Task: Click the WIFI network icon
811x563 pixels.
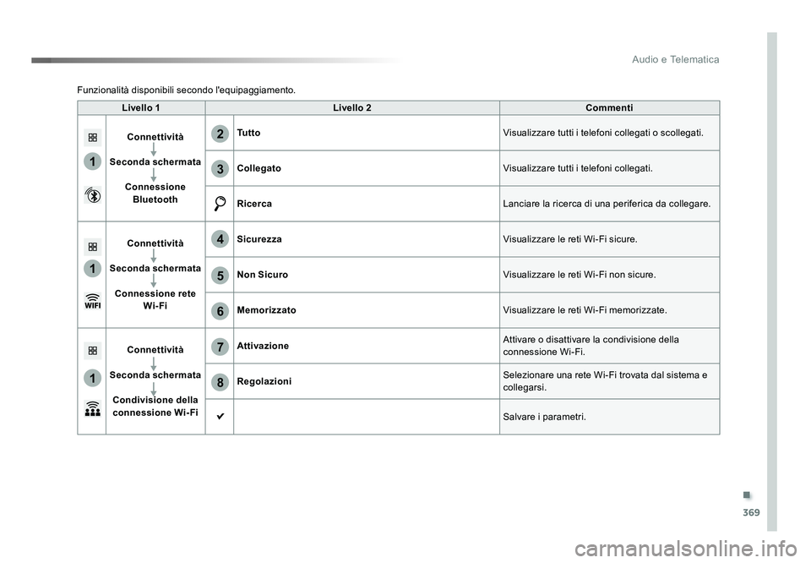Action: coord(93,302)
